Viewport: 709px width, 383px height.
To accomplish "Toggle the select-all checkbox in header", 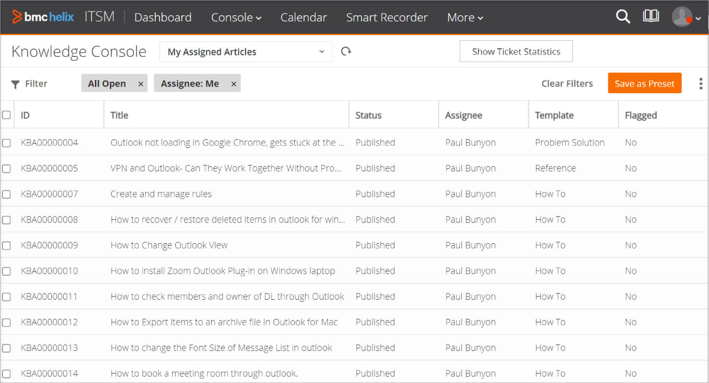I will coord(6,115).
